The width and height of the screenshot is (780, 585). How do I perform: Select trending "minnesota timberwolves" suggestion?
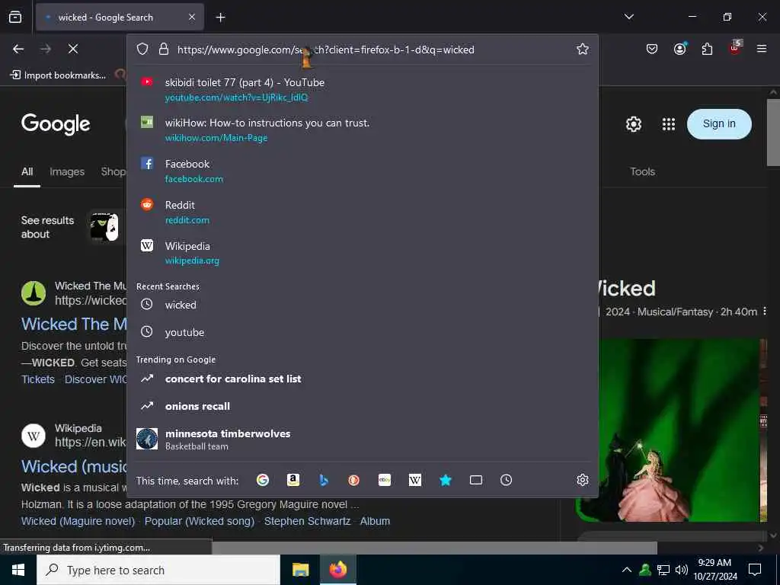(x=363, y=439)
